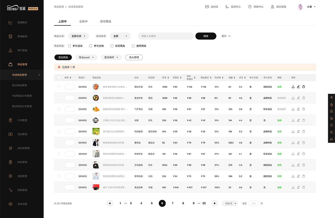Collapse the right panel with double-arrow icon
The width and height of the screenshot is (335, 218).
(x=331, y=97)
